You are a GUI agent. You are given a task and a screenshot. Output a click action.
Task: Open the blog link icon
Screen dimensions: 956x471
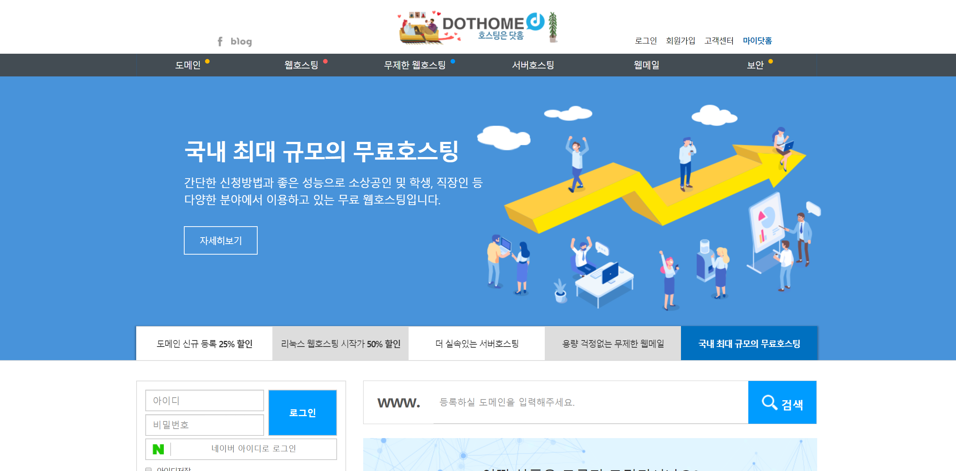tap(241, 41)
